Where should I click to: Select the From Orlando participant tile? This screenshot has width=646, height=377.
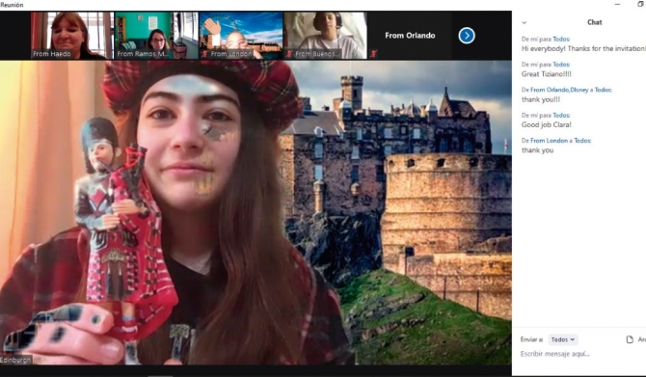[x=410, y=36]
